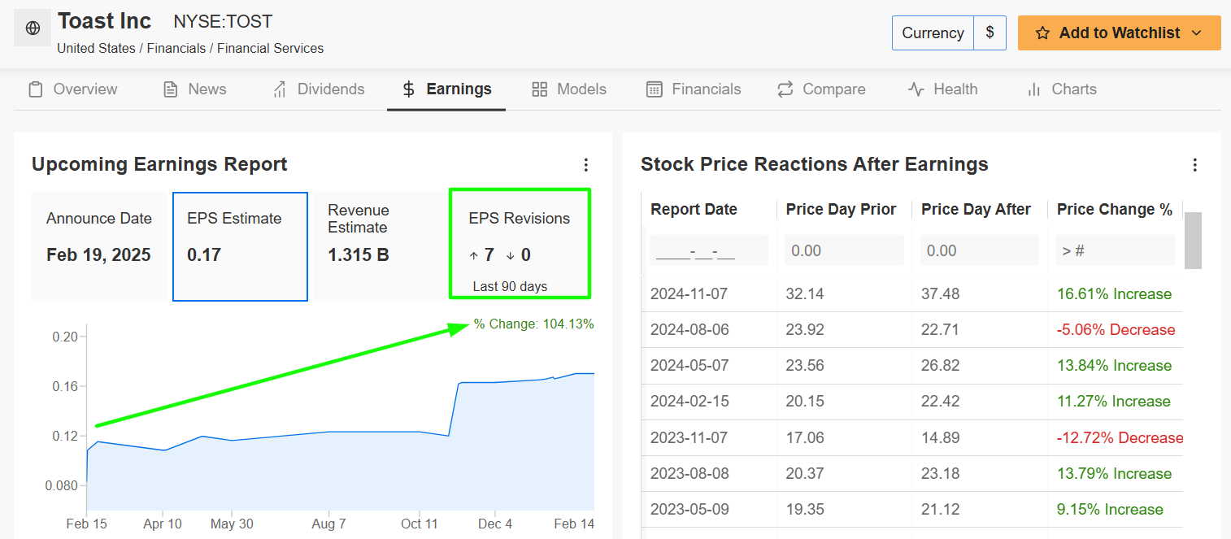Select the EPS Estimate card
Image resolution: width=1231 pixels, height=539 pixels.
(x=240, y=246)
